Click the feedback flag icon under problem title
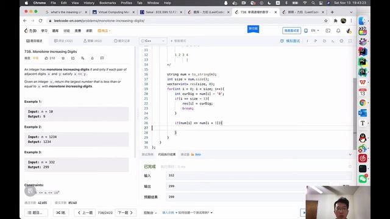Viewport: 390px width, 219px height. [102, 58]
